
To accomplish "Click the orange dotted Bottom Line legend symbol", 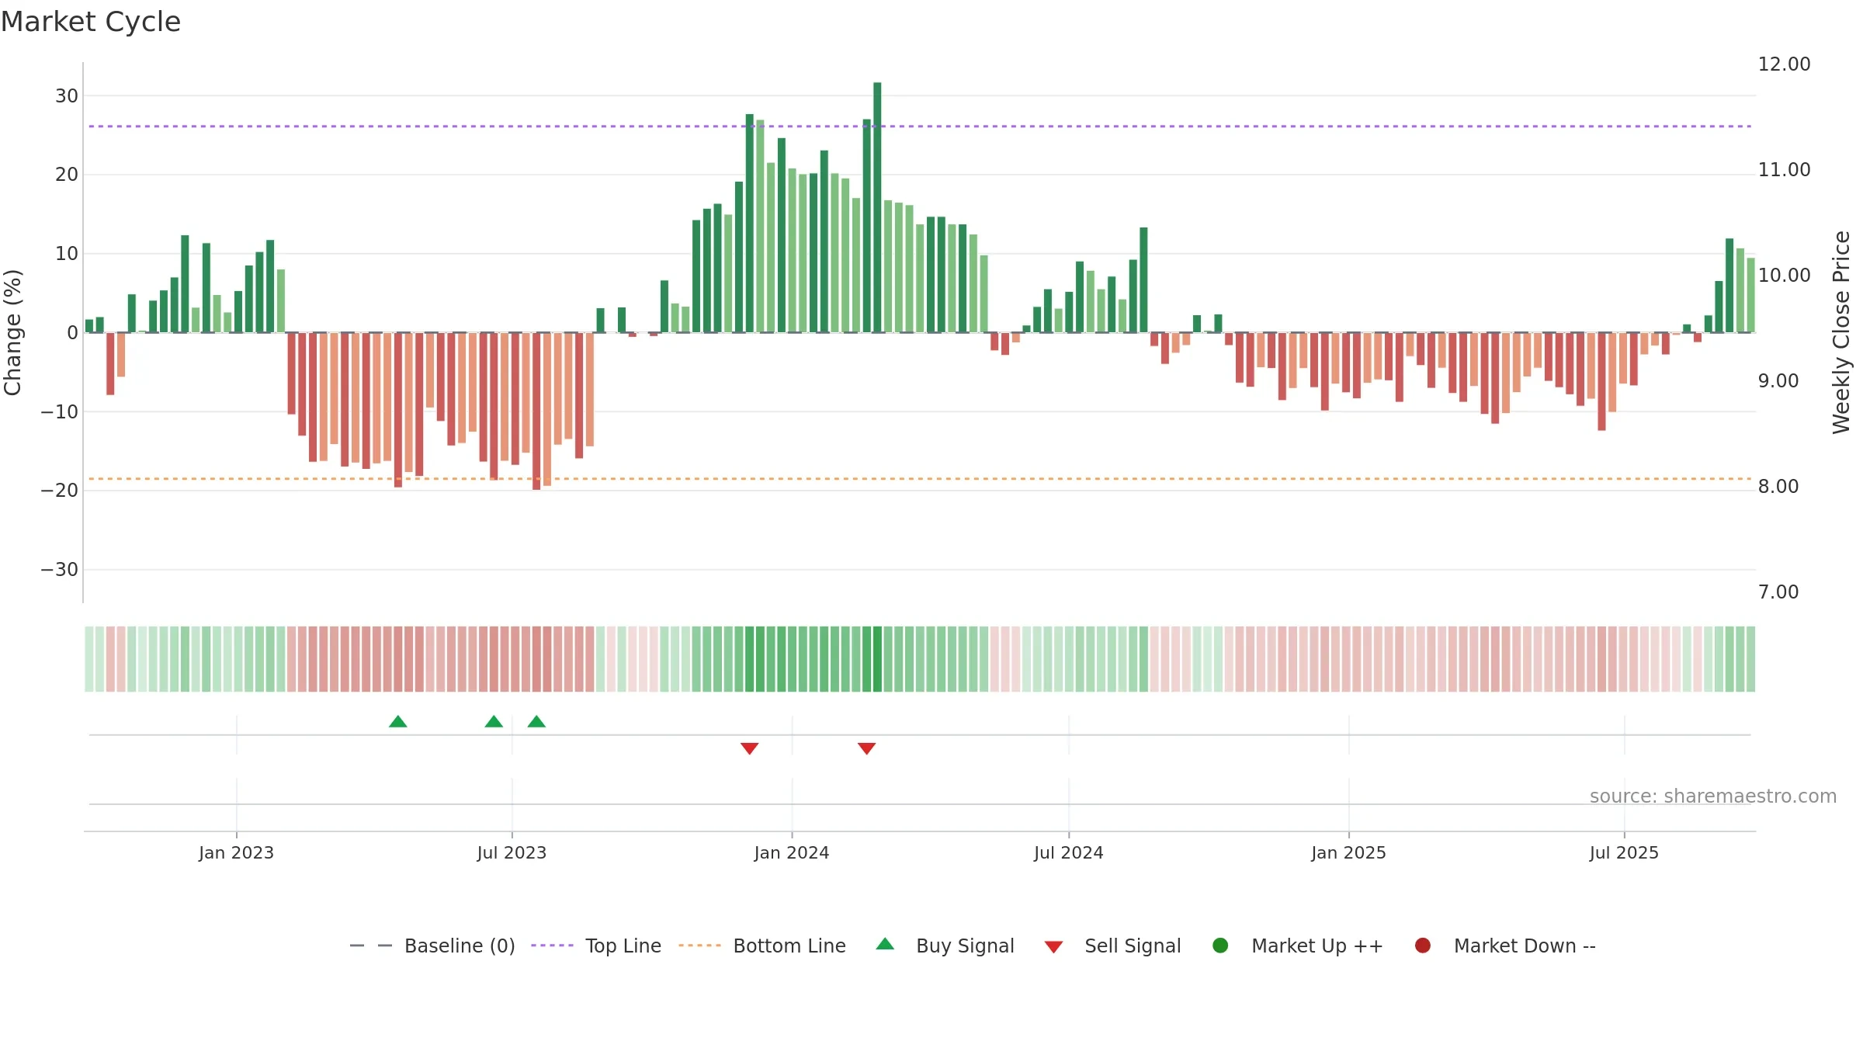I will coord(699,946).
